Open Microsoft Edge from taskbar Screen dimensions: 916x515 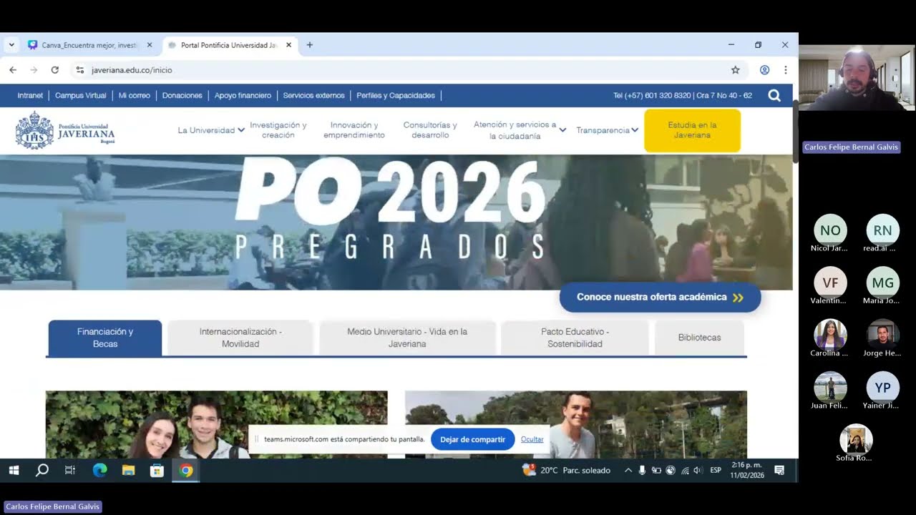pyautogui.click(x=99, y=471)
